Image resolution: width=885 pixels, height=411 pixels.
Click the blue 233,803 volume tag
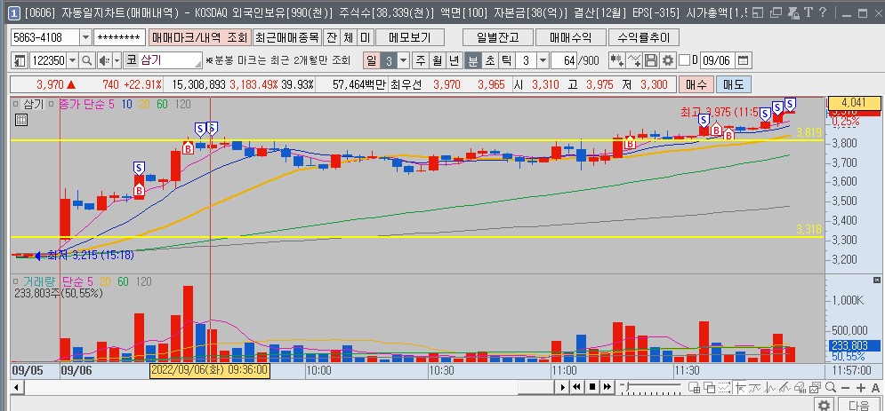click(854, 347)
